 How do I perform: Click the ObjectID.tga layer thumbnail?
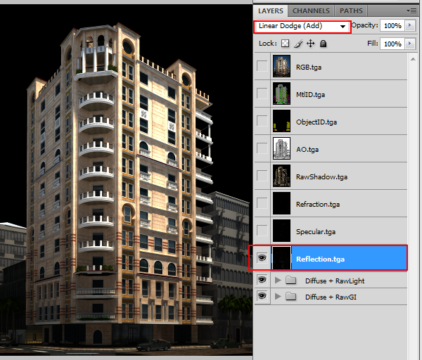point(281,121)
